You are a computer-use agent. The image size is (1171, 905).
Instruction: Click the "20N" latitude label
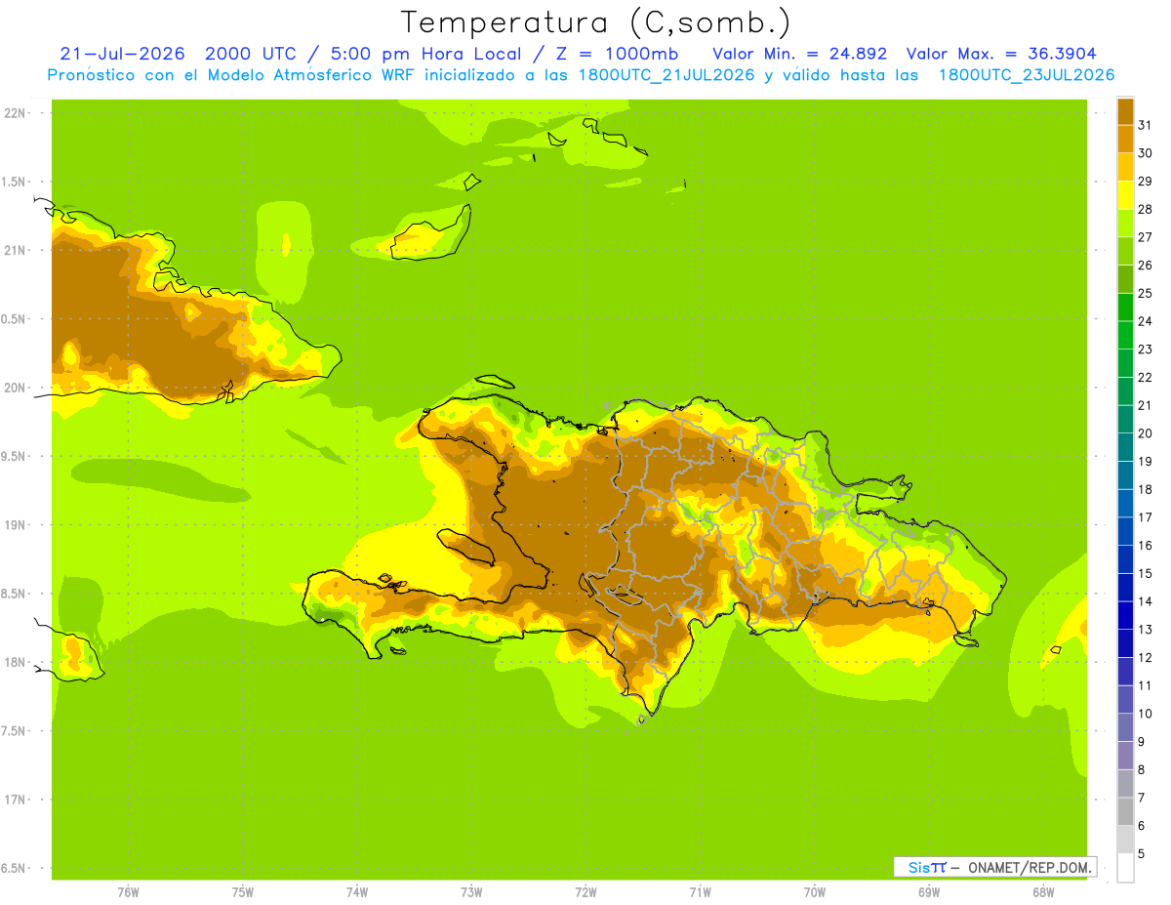click(x=16, y=388)
